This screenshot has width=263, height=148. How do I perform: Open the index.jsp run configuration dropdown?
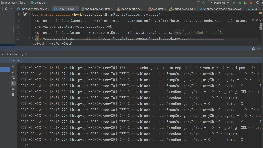pyautogui.click(x=228, y=3)
